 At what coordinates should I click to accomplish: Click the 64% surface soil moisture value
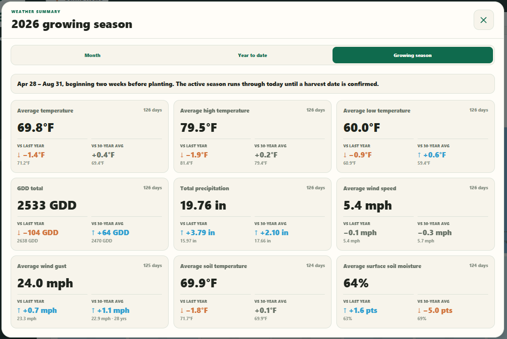[x=356, y=283]
